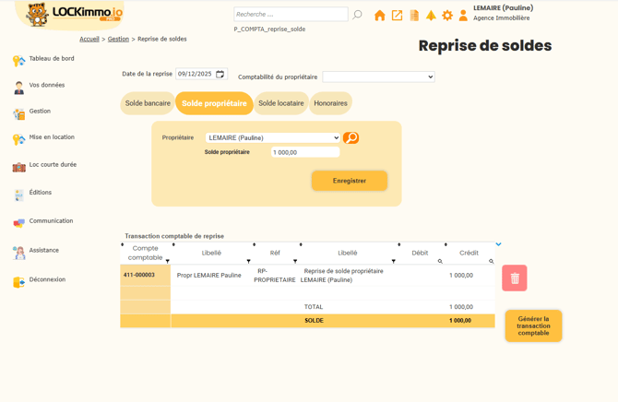Delete transaction with red trash icon
This screenshot has width=618, height=402.
tap(515, 278)
